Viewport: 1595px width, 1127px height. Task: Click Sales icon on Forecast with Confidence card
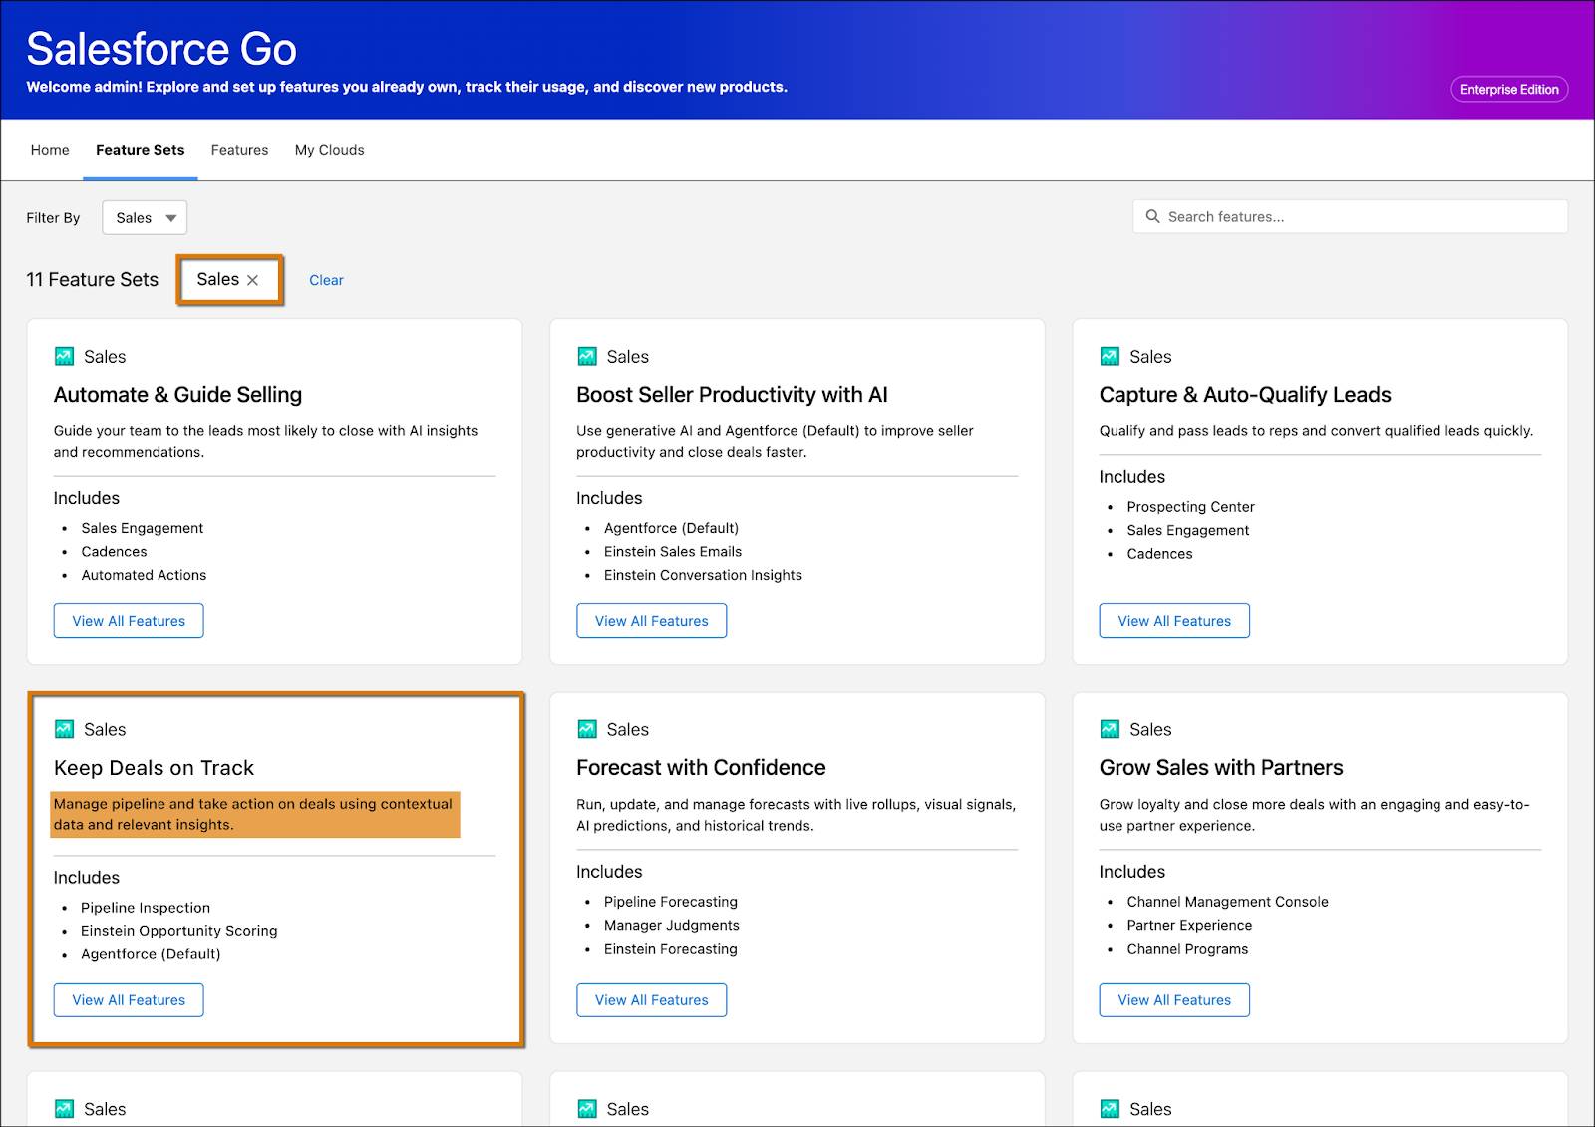pos(587,729)
